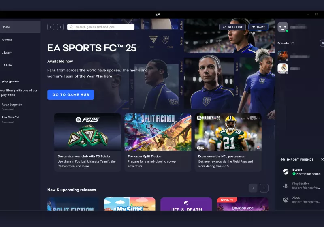Go back with the left arrow navigation button
Viewport: 324px width, 227px height.
click(51, 27)
